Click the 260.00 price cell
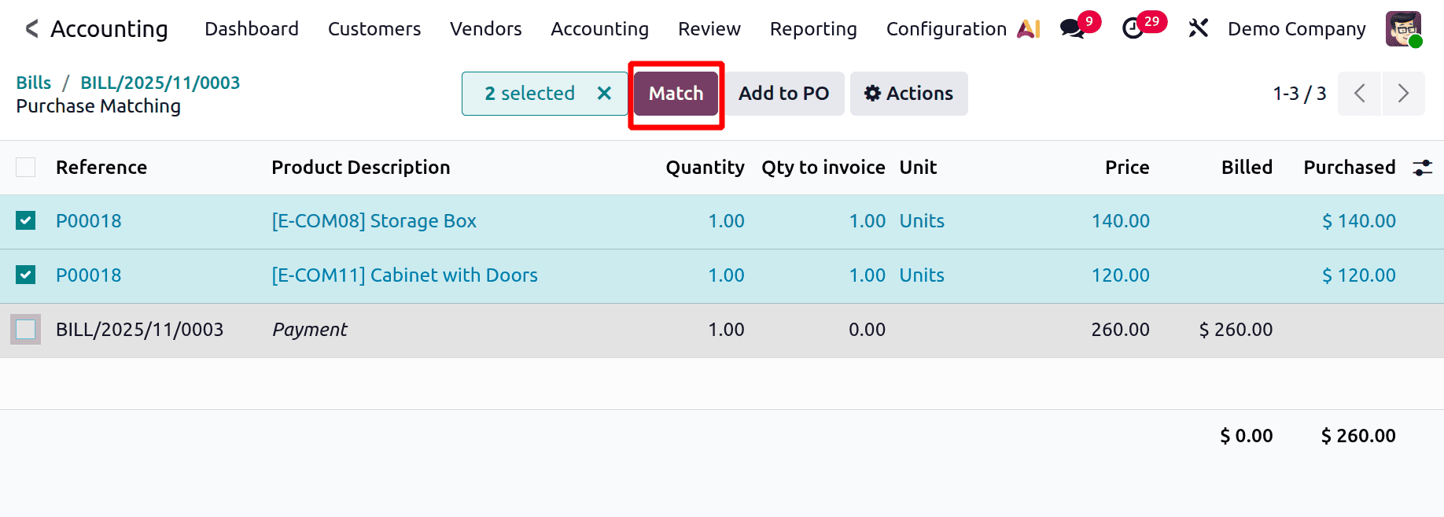This screenshot has width=1444, height=517. 1121,330
